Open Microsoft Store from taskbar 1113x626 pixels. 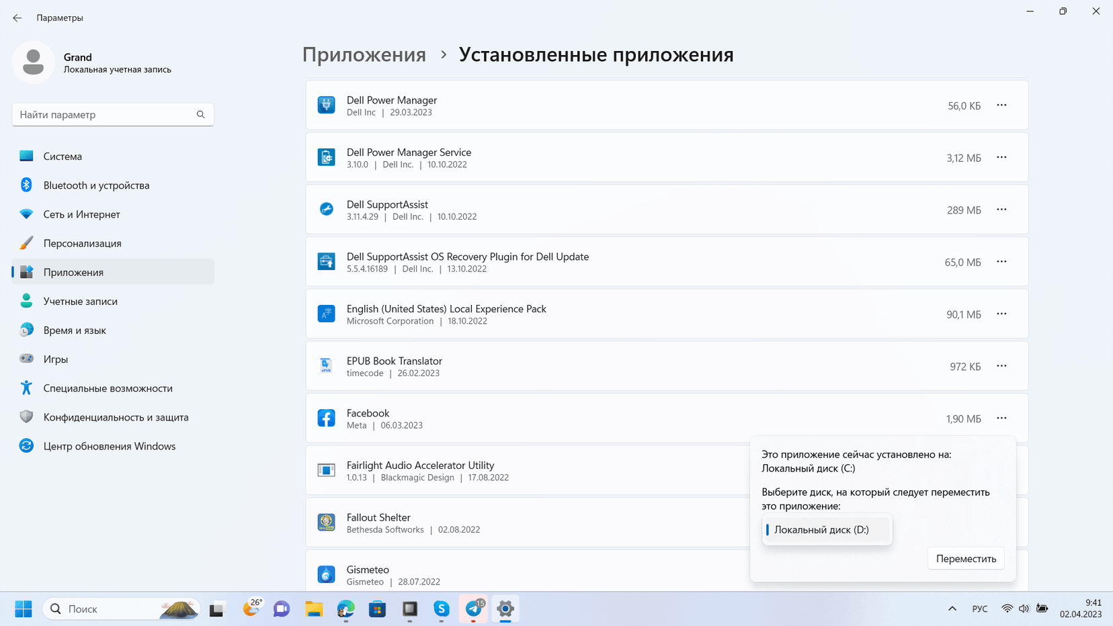(x=378, y=609)
